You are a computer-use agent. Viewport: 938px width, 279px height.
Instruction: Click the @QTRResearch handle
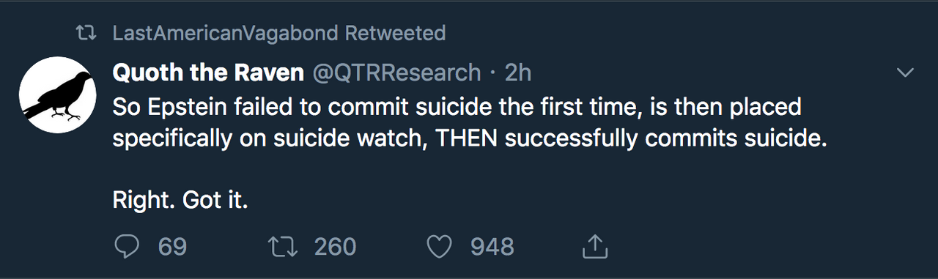pyautogui.click(x=396, y=72)
